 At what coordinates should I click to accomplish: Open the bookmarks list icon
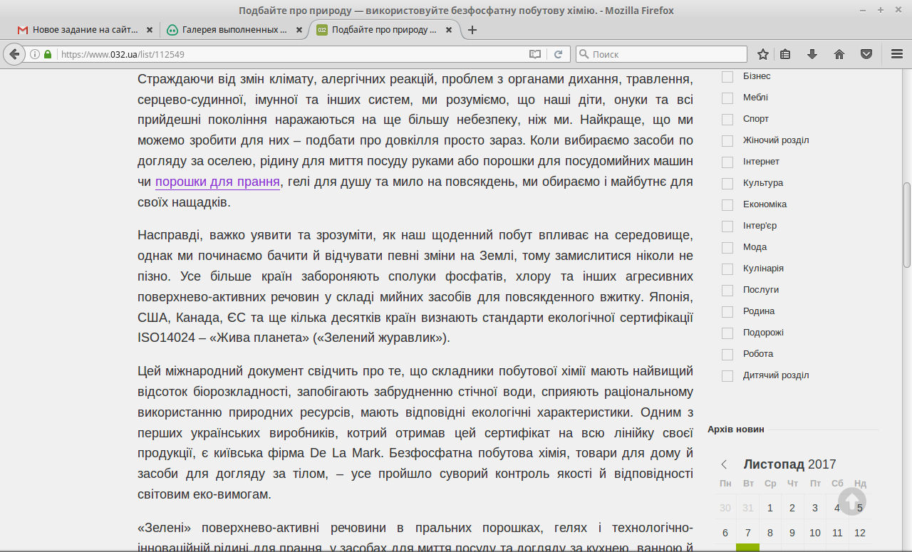coord(785,54)
